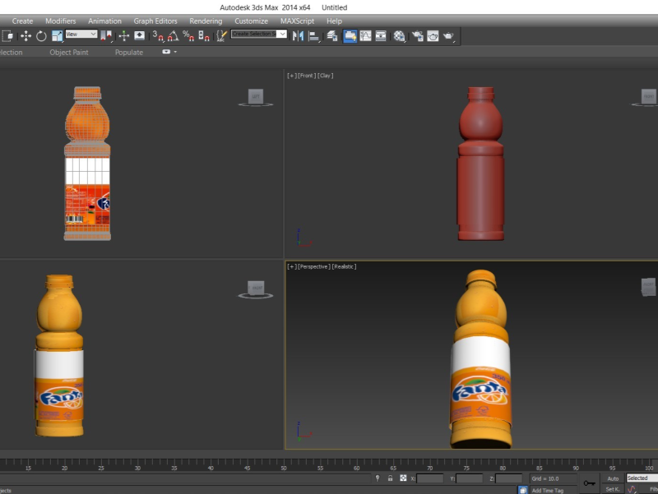Open the Rendering menu
Screen dimensions: 658x494
pos(206,21)
